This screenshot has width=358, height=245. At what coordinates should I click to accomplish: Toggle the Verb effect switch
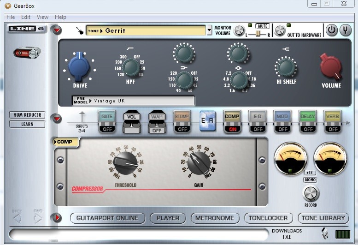[333, 129]
